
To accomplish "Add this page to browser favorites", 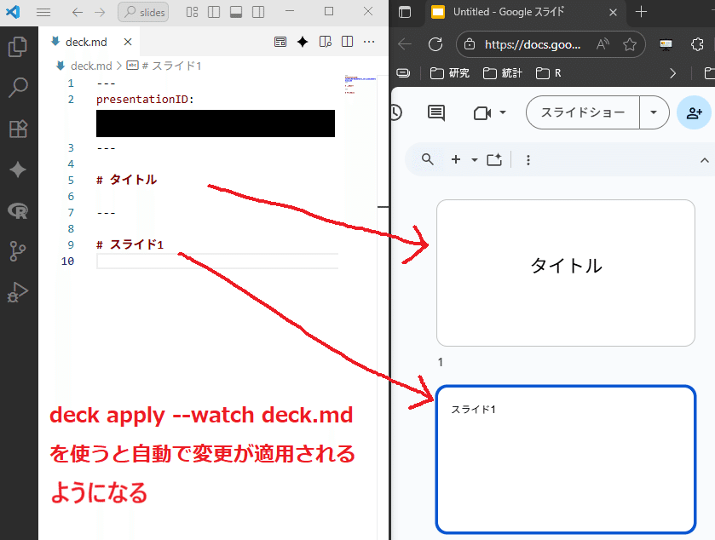I will (630, 44).
